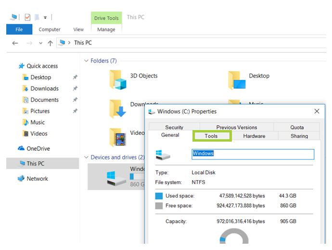Collapse the Folders (7) group

[86, 61]
